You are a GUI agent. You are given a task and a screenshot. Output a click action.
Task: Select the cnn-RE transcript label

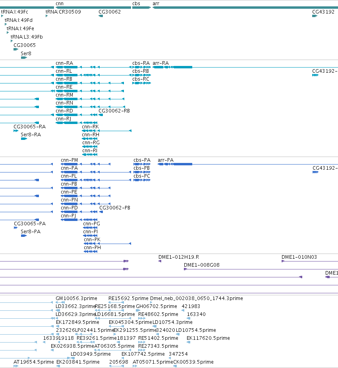(64, 87)
